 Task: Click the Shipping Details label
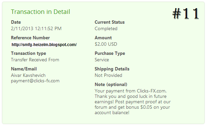[x=112, y=69]
